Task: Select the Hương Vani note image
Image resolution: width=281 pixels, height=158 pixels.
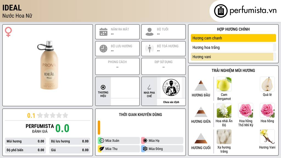Action: [267, 137]
